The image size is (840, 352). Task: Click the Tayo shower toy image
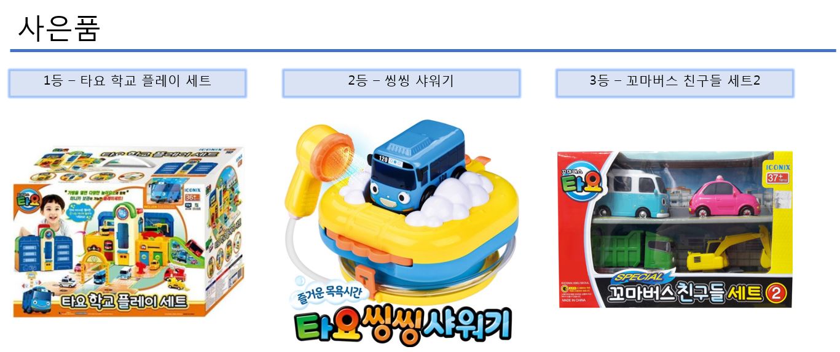click(x=399, y=232)
